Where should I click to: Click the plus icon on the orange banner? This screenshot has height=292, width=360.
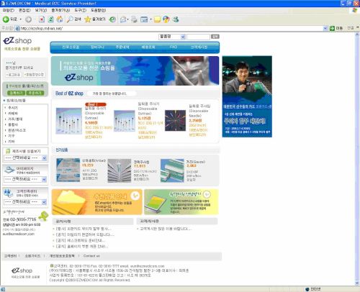tap(135, 196)
